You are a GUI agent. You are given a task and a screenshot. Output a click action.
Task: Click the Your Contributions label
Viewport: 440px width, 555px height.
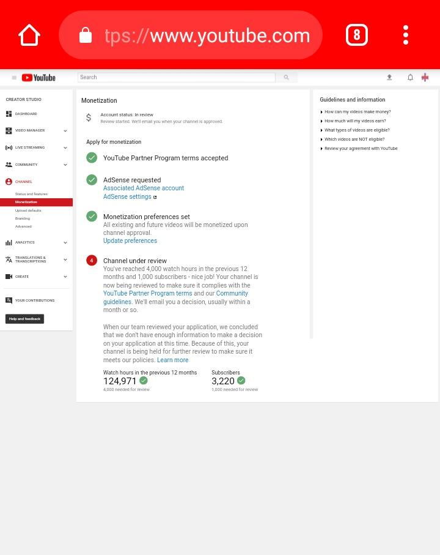[x=35, y=300]
